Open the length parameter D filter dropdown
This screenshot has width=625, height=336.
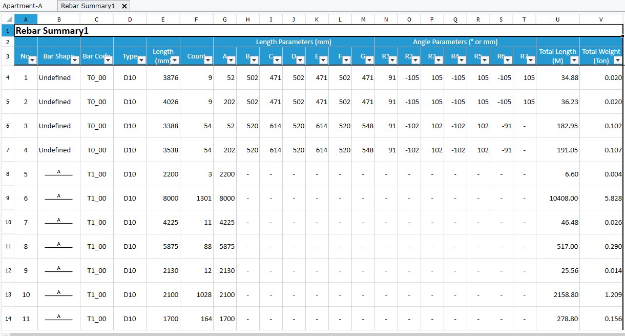(x=300, y=60)
